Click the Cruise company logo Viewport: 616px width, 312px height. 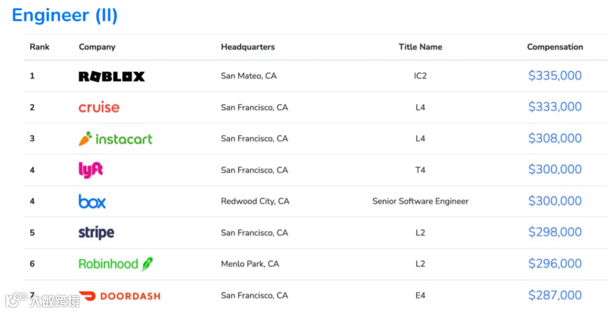tap(99, 107)
